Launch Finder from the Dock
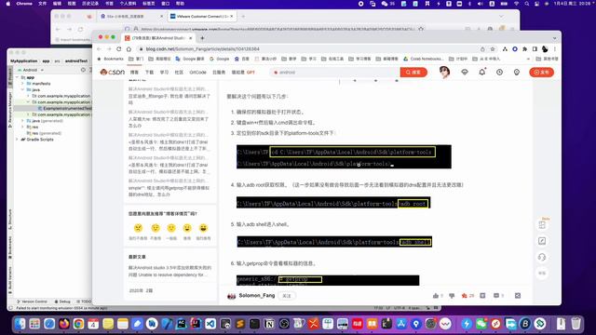The width and height of the screenshot is (596, 335). [x=20, y=324]
